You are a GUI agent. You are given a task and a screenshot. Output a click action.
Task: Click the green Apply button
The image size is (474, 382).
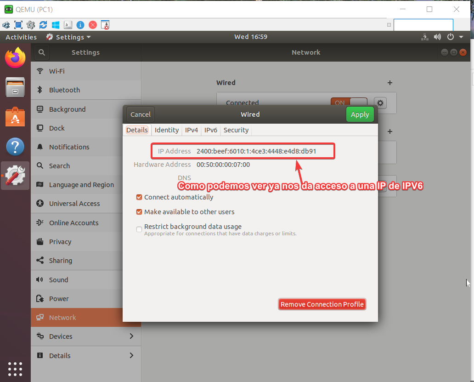[360, 114]
